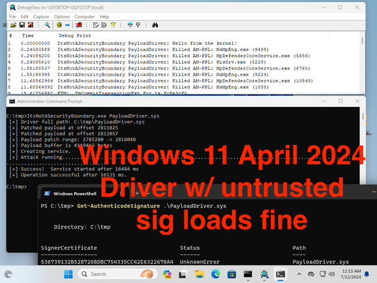
Task: Open the File menu in DebugView
Action: (12, 16)
